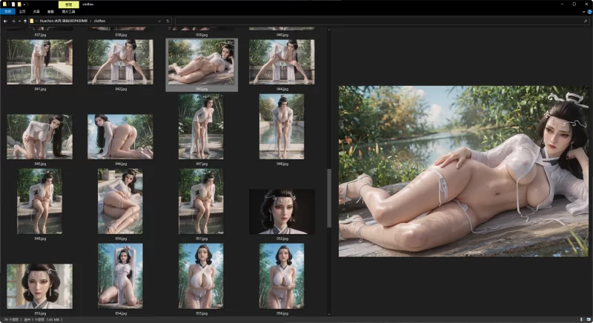Click the folder icon in title bar
The image size is (593, 323).
pyautogui.click(x=5, y=4)
